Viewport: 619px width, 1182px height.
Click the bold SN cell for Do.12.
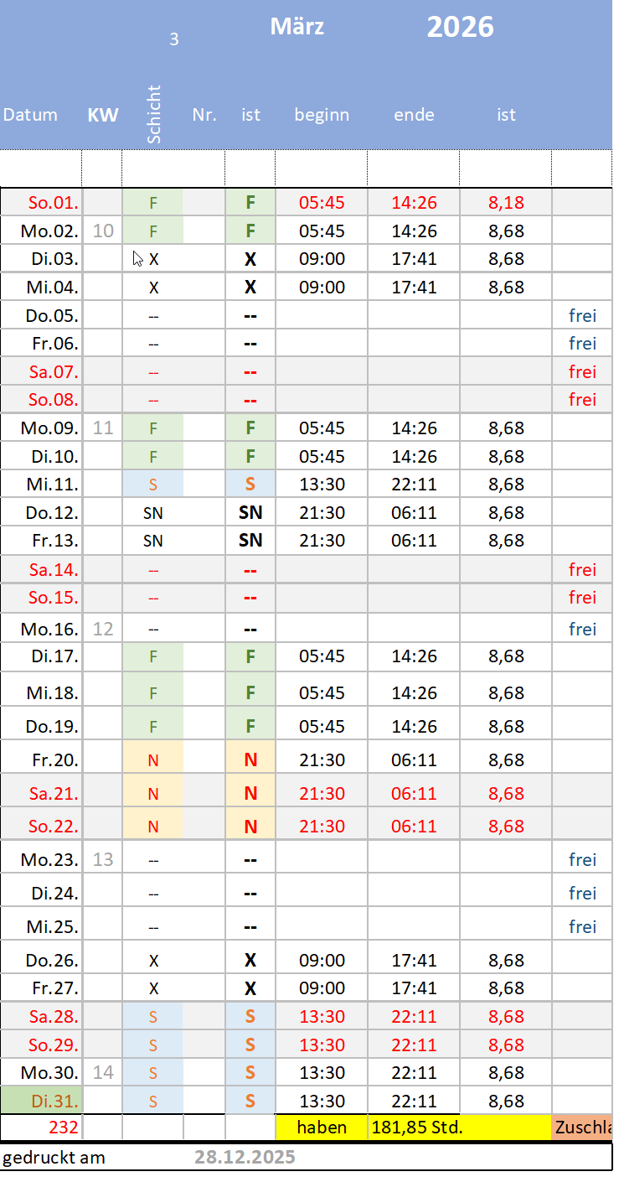tap(250, 512)
